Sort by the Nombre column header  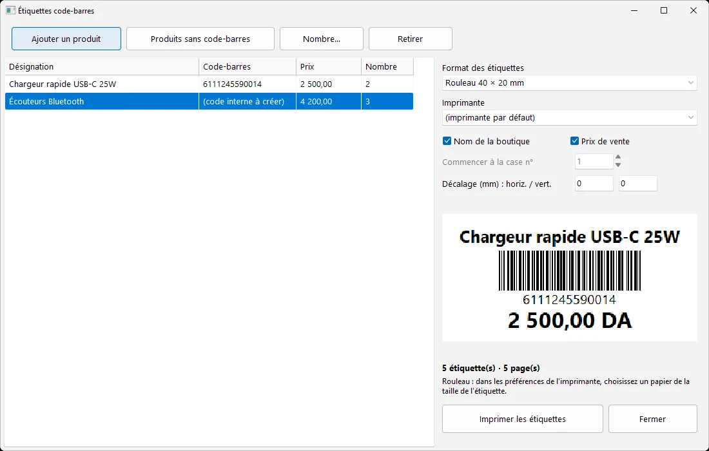coord(387,66)
